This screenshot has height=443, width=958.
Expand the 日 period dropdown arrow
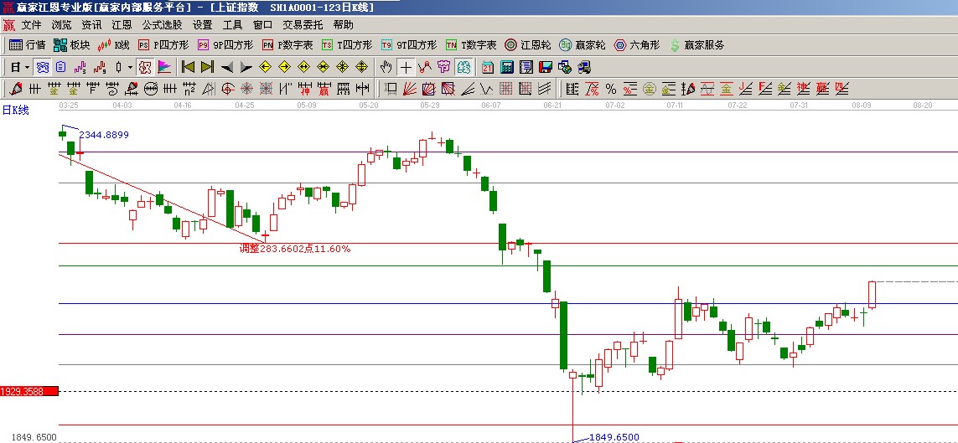(x=28, y=67)
